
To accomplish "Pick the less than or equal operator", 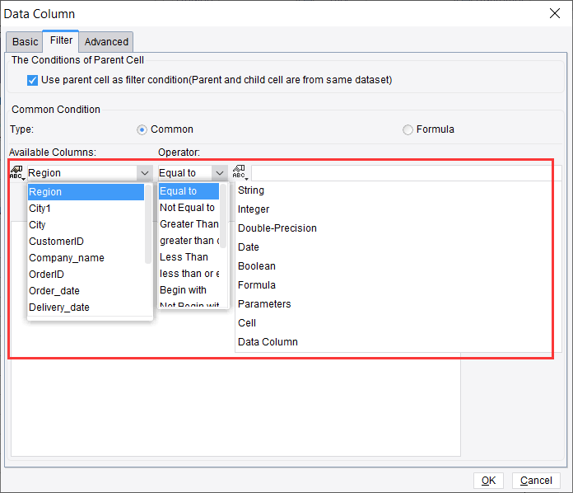I will pos(189,274).
